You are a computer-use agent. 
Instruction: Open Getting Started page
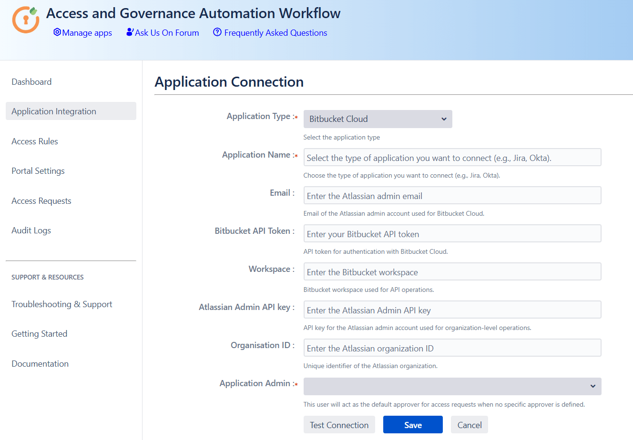coord(39,334)
